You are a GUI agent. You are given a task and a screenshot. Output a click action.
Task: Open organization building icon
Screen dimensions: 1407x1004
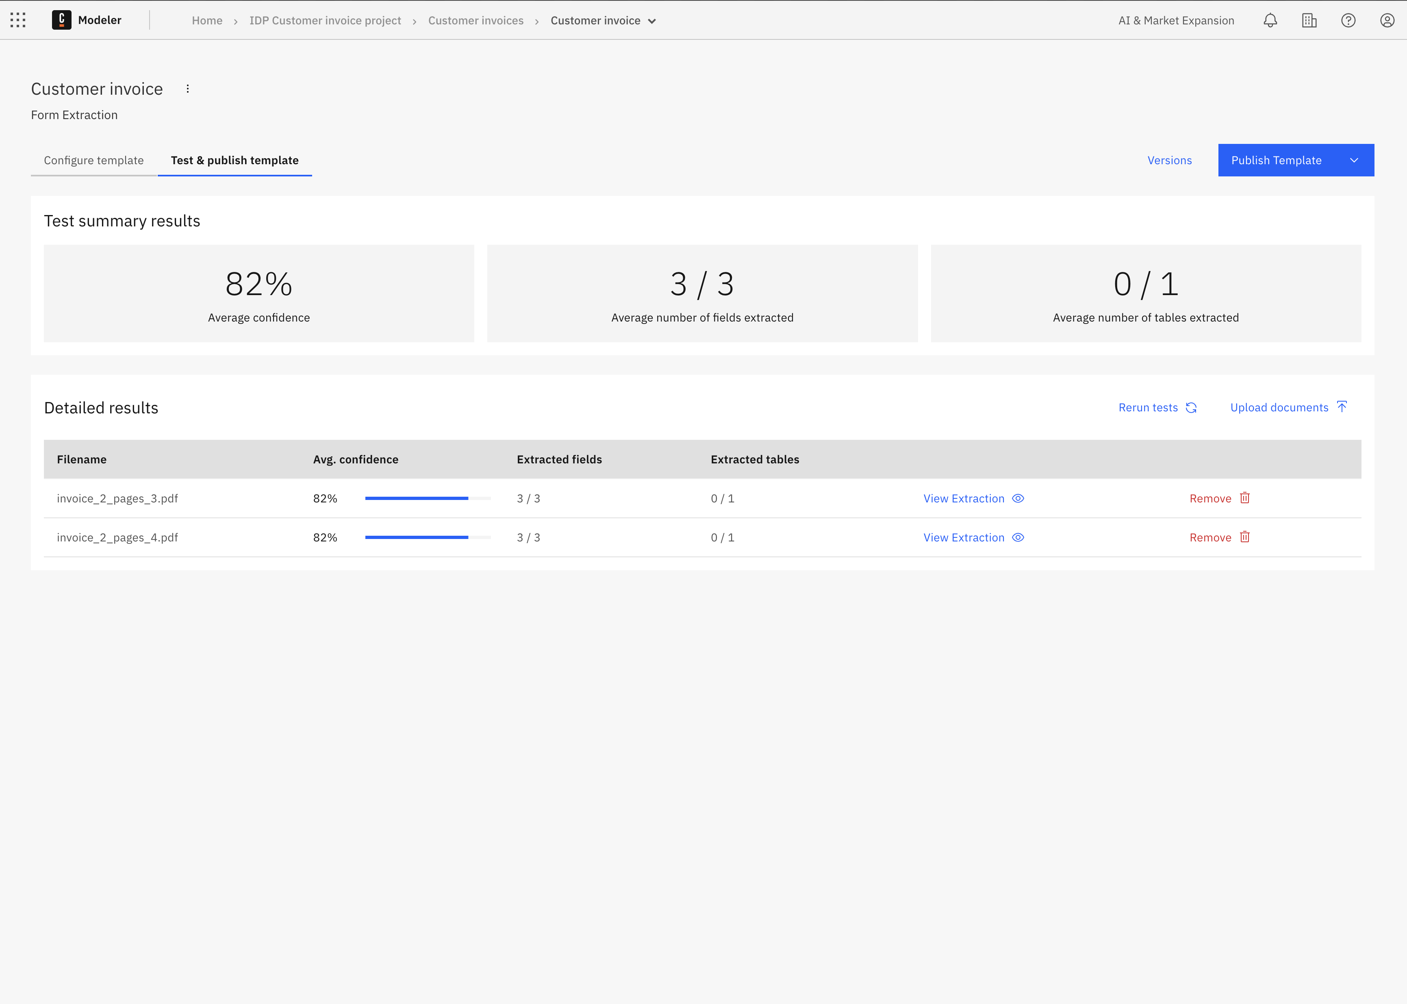point(1309,20)
